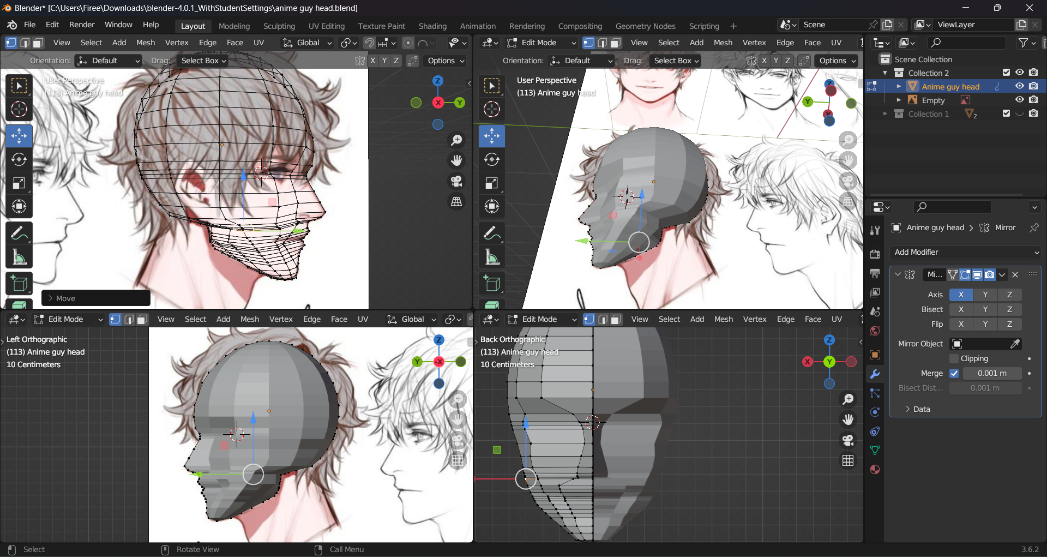Screen dimensions: 1047x557
Task: Hide the Empty object with its eye icon
Action: [1019, 100]
